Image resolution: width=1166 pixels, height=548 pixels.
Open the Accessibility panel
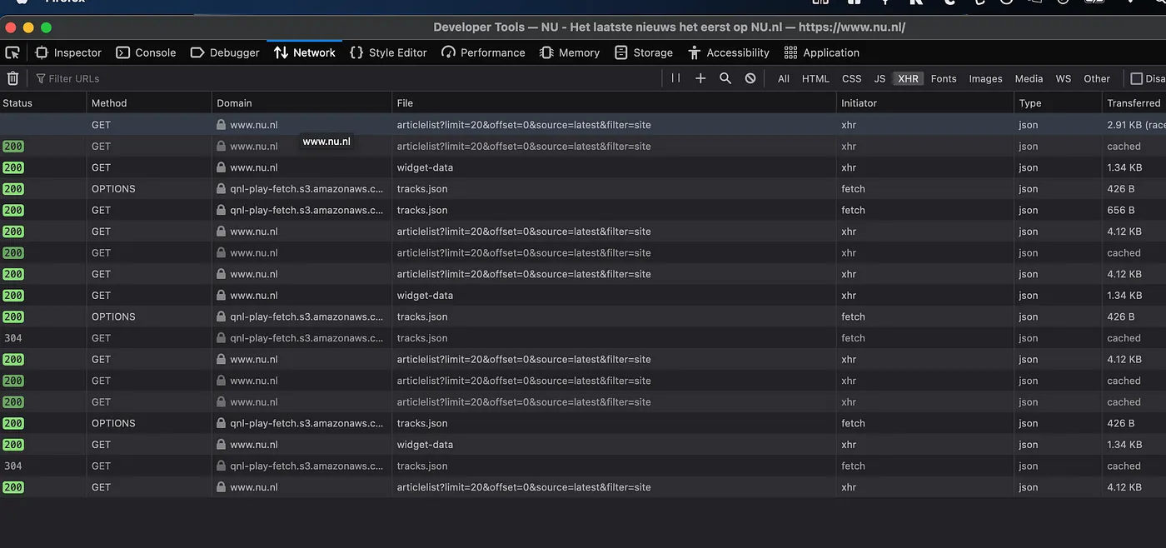tap(729, 52)
